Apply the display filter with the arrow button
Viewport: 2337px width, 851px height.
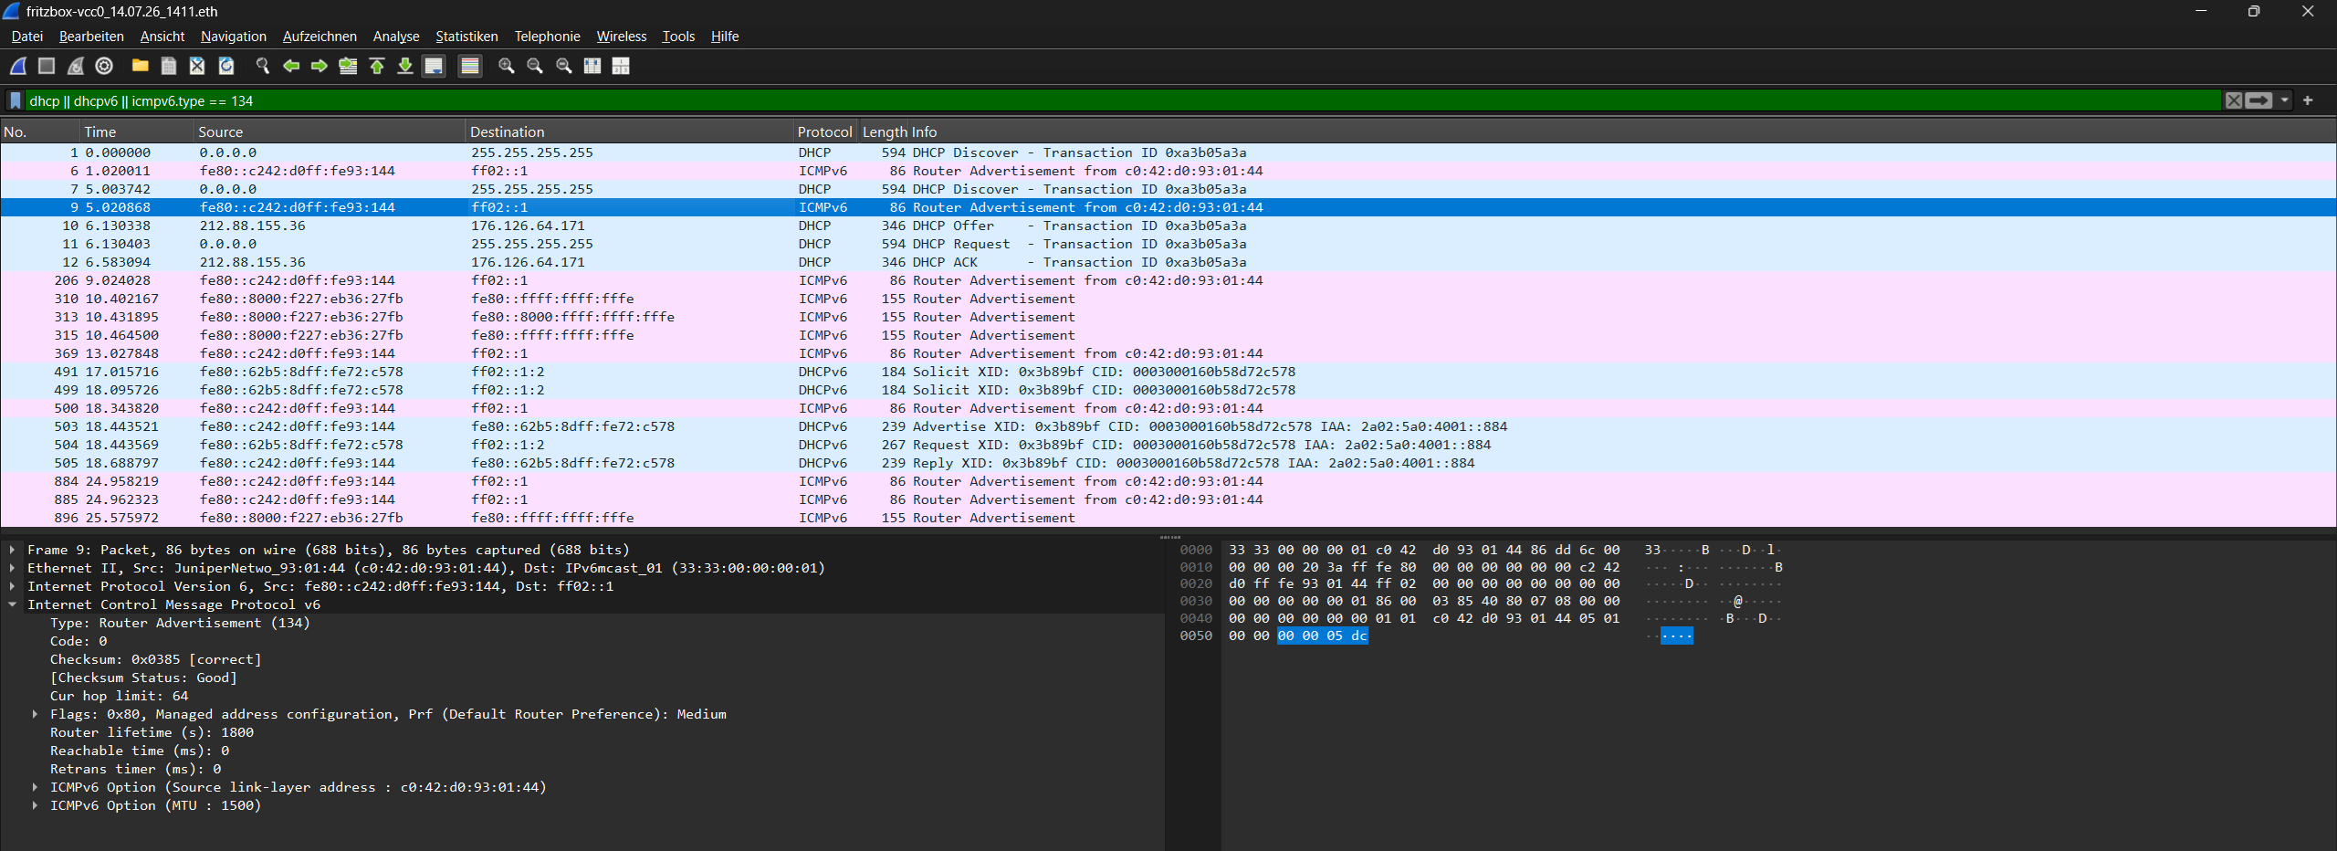(2258, 100)
